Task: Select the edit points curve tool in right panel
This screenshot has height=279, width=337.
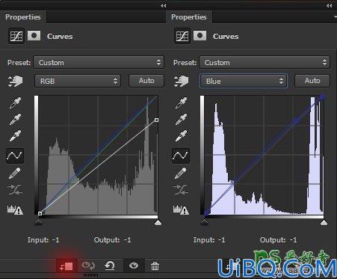Action: point(181,156)
